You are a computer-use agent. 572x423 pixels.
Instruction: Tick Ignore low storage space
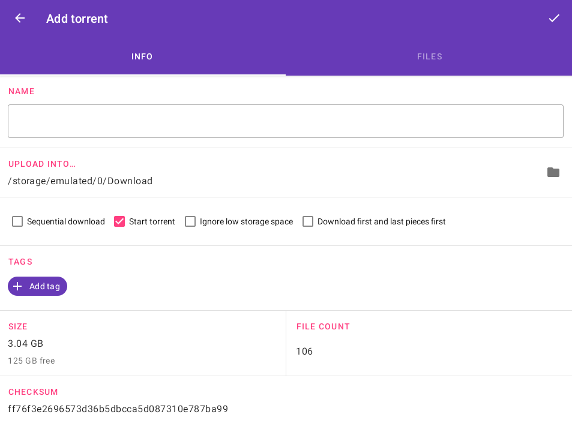point(190,221)
